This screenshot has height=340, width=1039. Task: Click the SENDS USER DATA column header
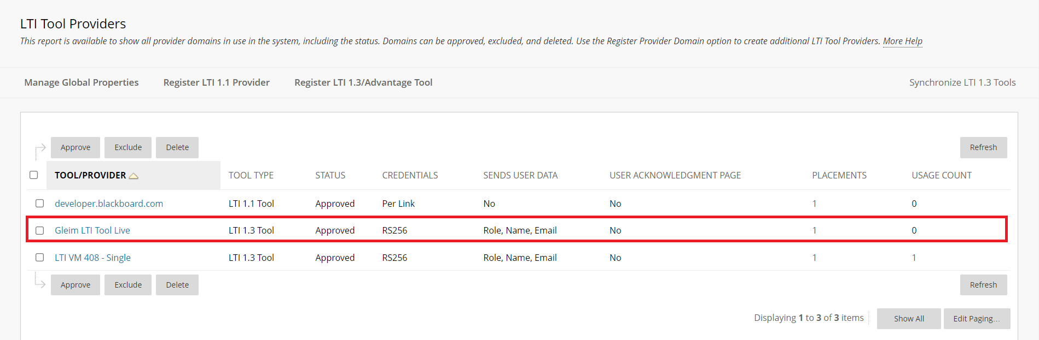[x=520, y=175]
